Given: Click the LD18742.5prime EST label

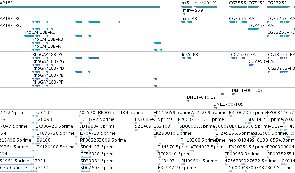Looking at the screenshot, I should click(97, 119).
